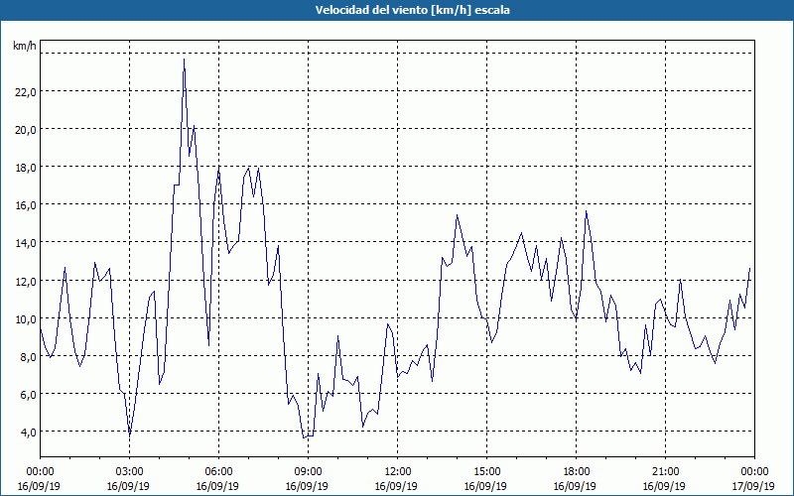Select the '17/09/19' date label
The height and width of the screenshot is (496, 794).
point(753,486)
